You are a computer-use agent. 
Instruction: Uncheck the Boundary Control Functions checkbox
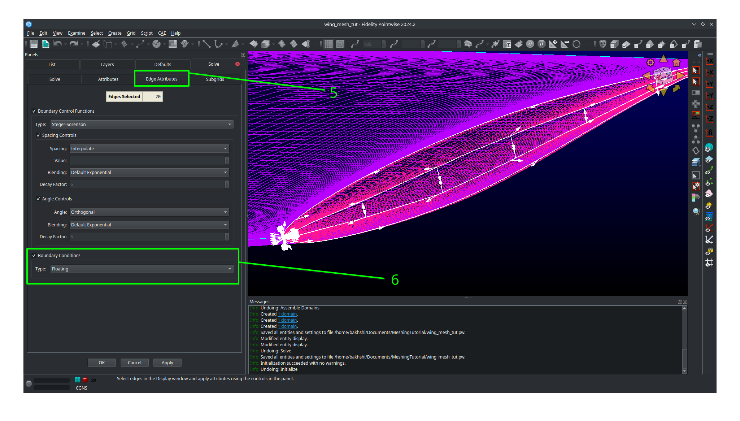[x=34, y=111]
